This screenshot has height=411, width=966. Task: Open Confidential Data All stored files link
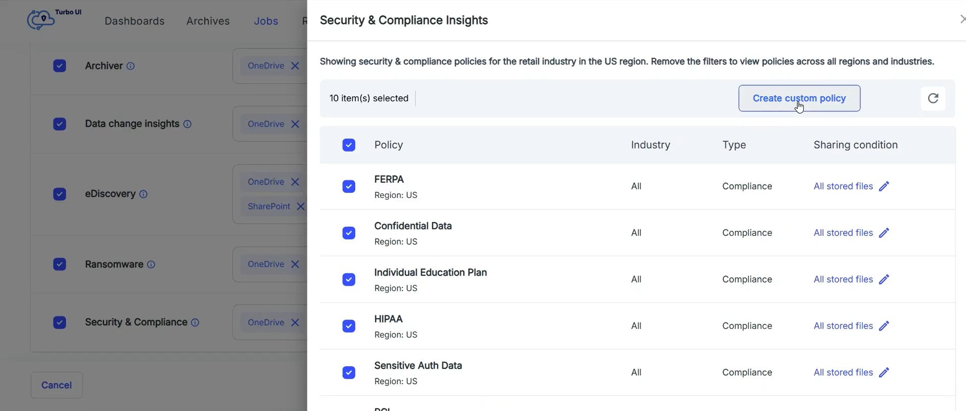[843, 233]
